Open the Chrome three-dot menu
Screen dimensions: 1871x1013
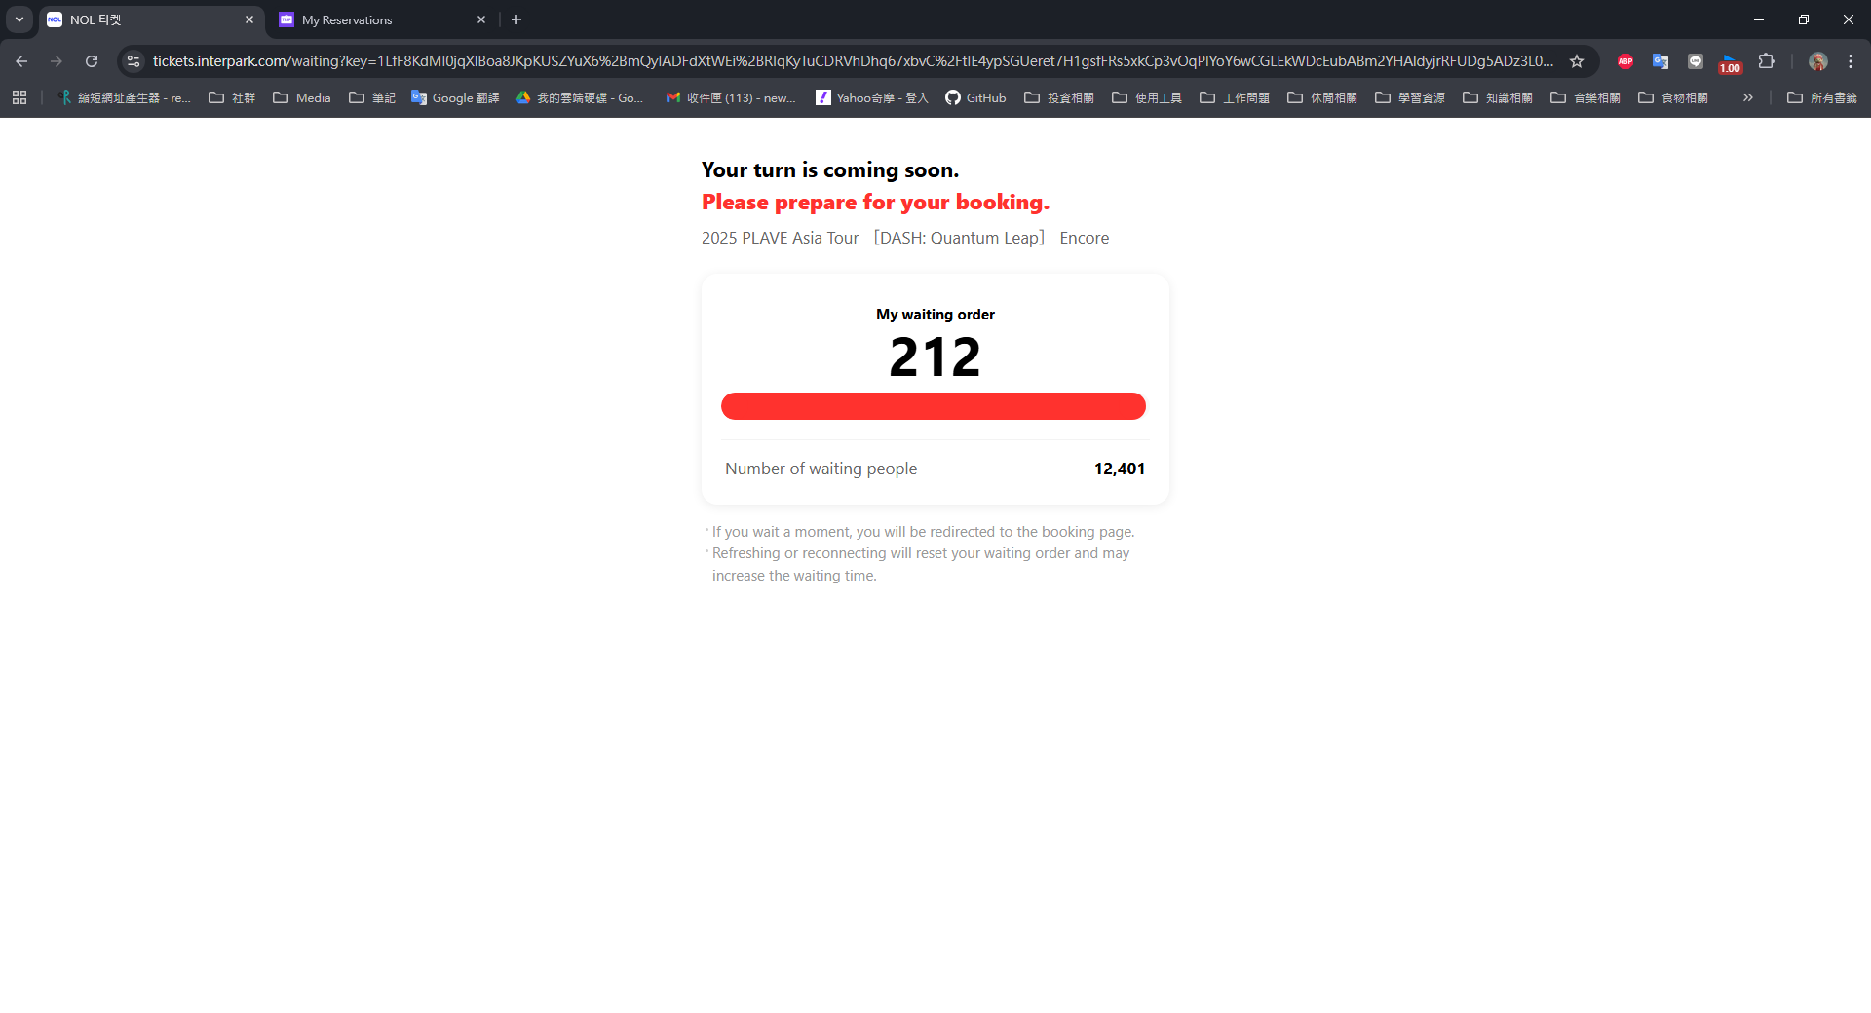(x=1851, y=61)
